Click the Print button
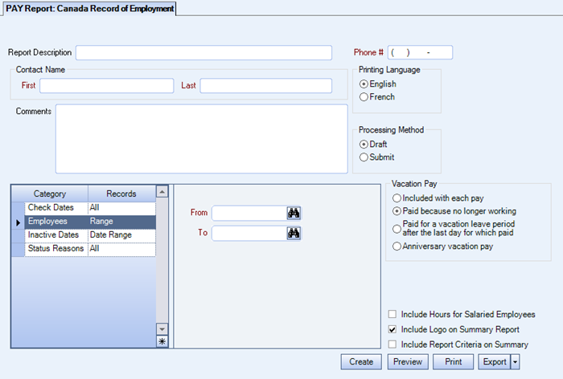 (454, 362)
